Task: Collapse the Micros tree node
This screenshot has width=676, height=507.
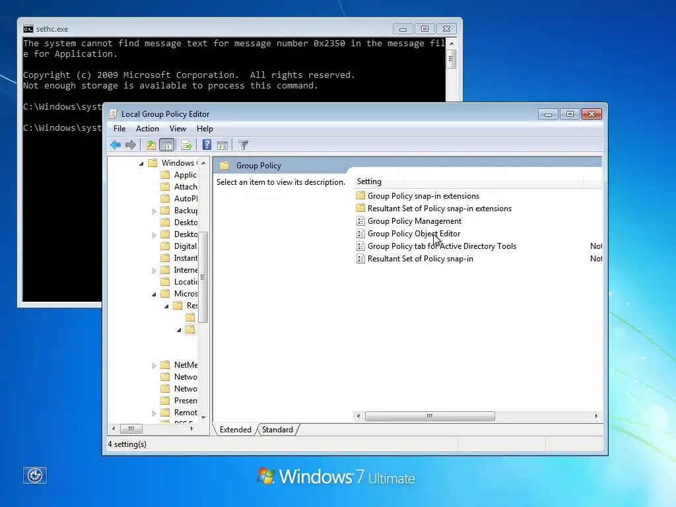Action: pyautogui.click(x=154, y=294)
